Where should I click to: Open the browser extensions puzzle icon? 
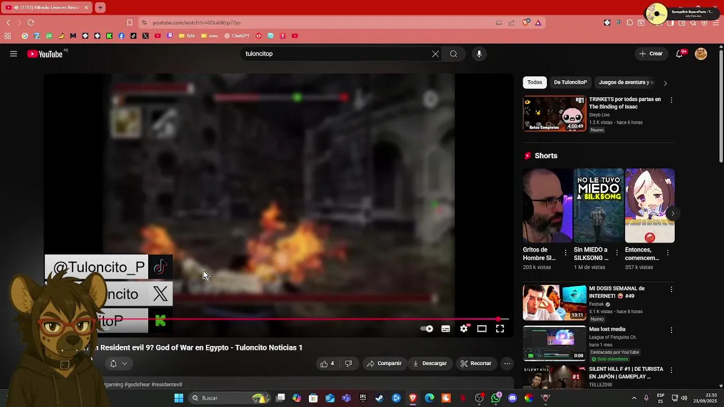[x=630, y=23]
